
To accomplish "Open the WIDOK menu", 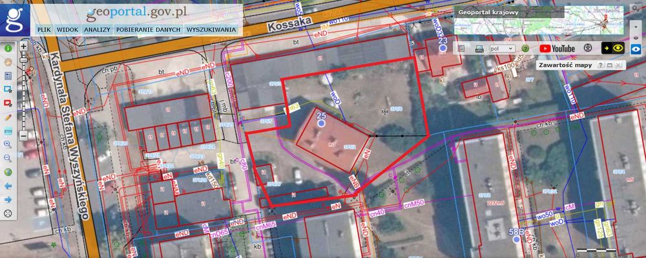I will 68,30.
